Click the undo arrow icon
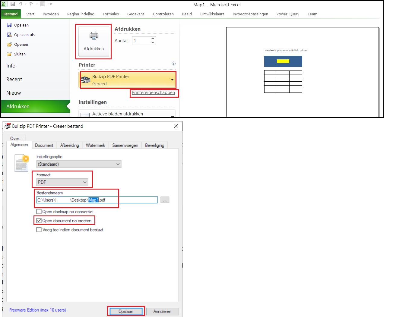This screenshot has height=317, width=409. tap(21, 4)
